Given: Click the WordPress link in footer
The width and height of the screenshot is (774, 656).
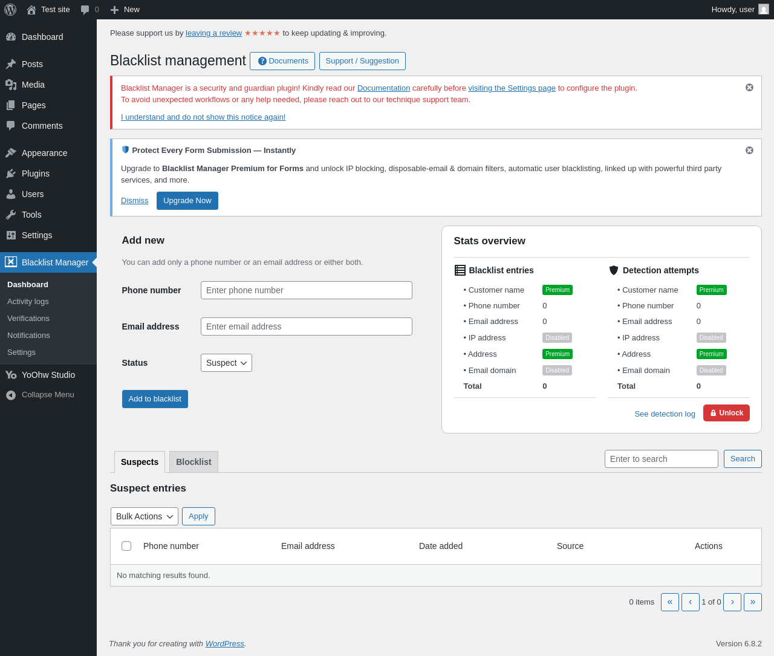Looking at the screenshot, I should (x=224, y=644).
